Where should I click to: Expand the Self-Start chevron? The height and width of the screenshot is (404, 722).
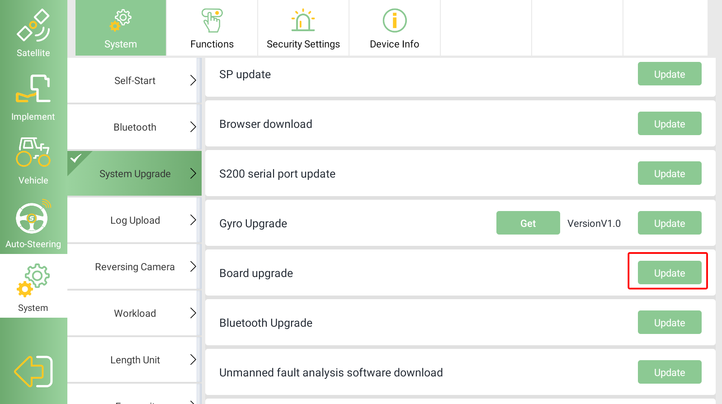[x=193, y=80]
